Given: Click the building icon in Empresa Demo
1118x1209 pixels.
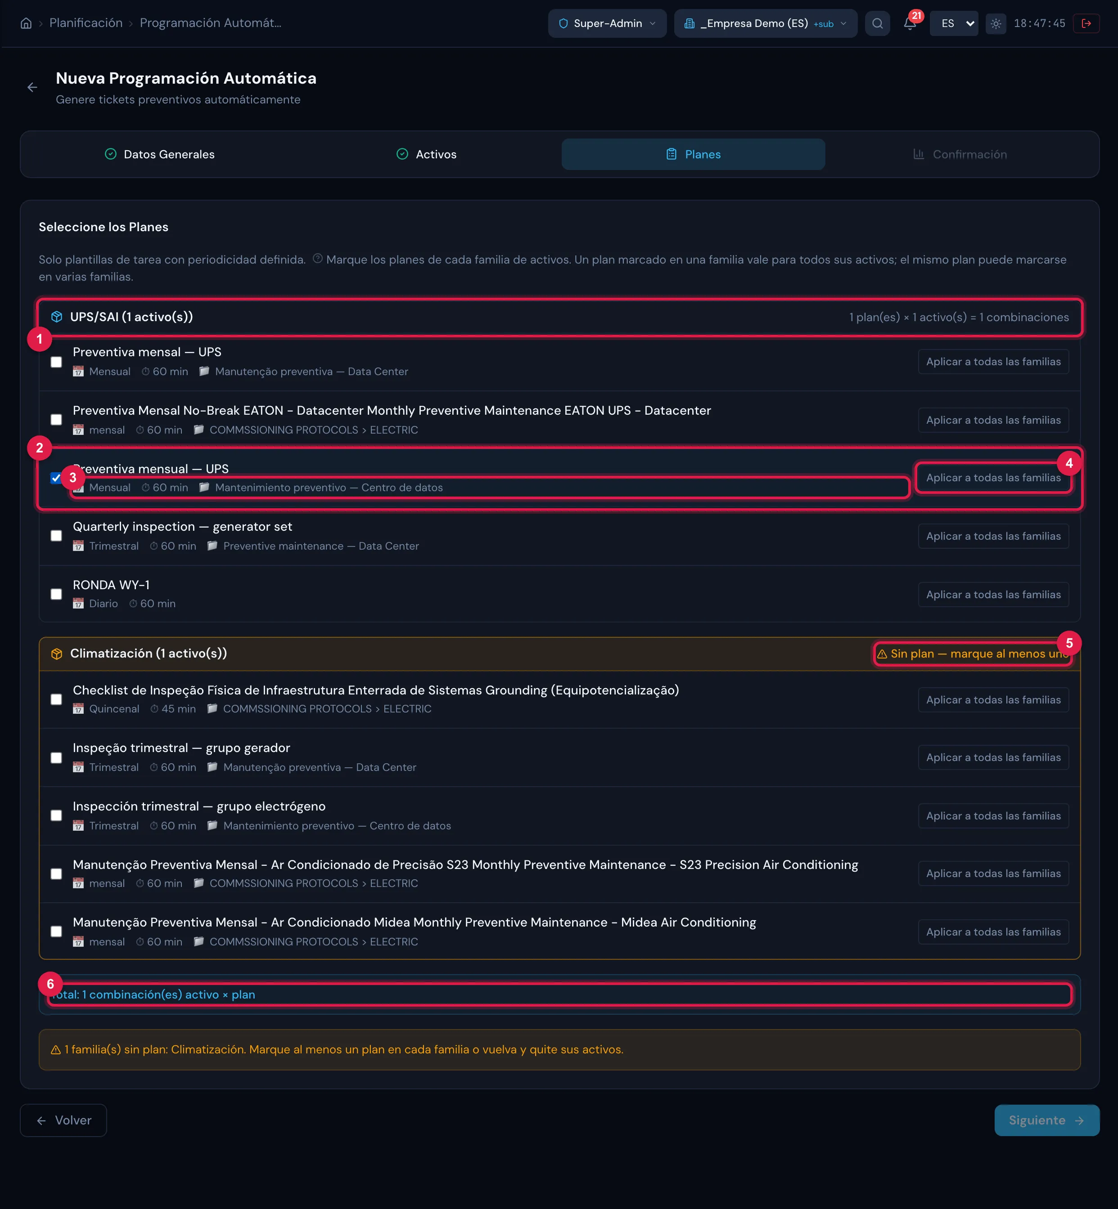Looking at the screenshot, I should tap(689, 23).
